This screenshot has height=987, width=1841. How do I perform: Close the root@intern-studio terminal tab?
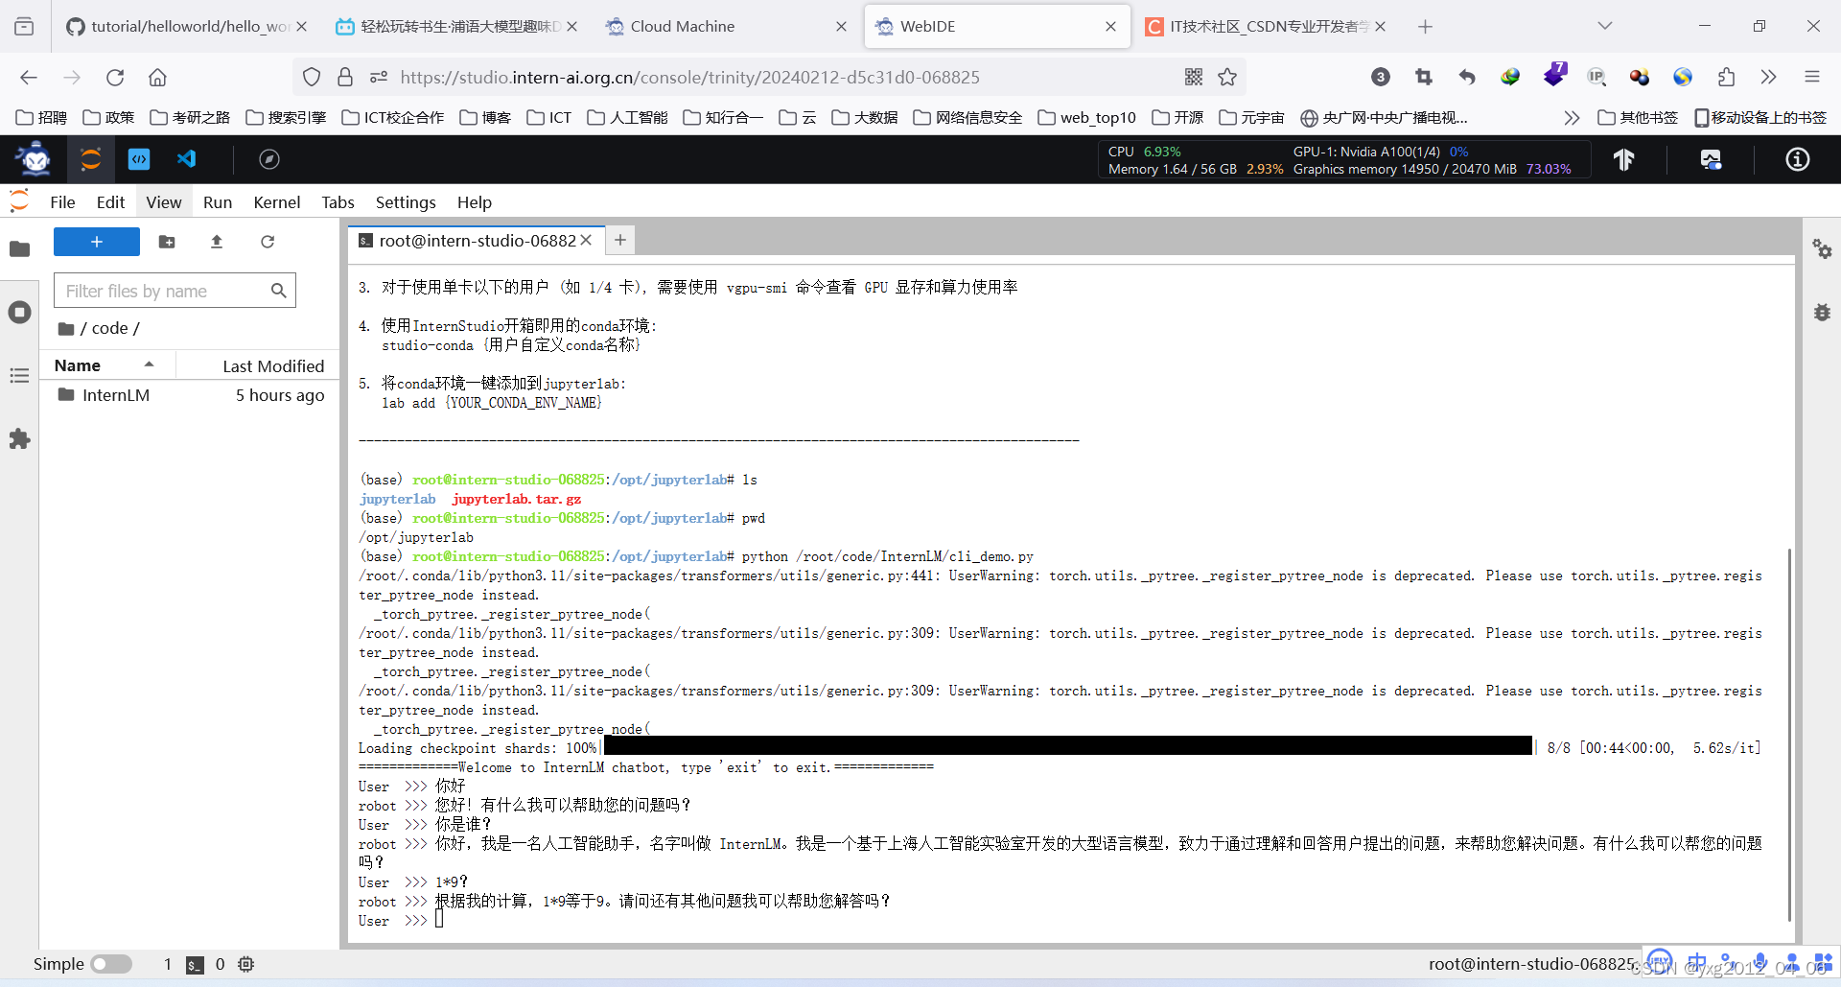(x=587, y=241)
